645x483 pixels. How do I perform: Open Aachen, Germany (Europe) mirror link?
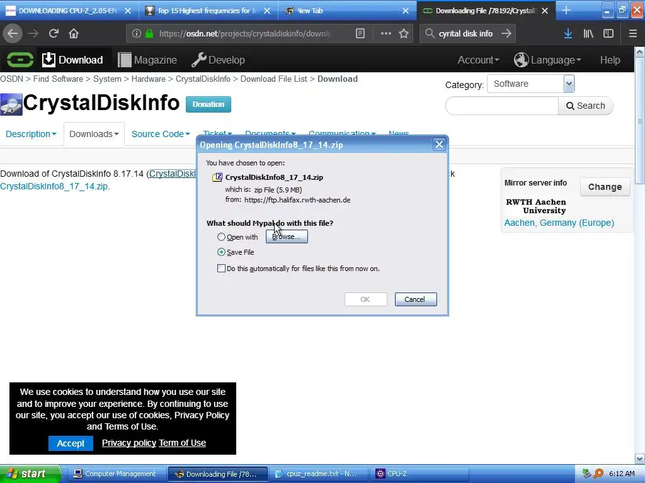point(559,223)
